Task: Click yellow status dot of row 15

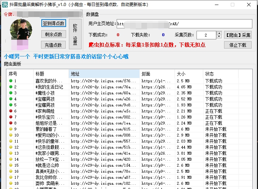Action: [x=11, y=165]
